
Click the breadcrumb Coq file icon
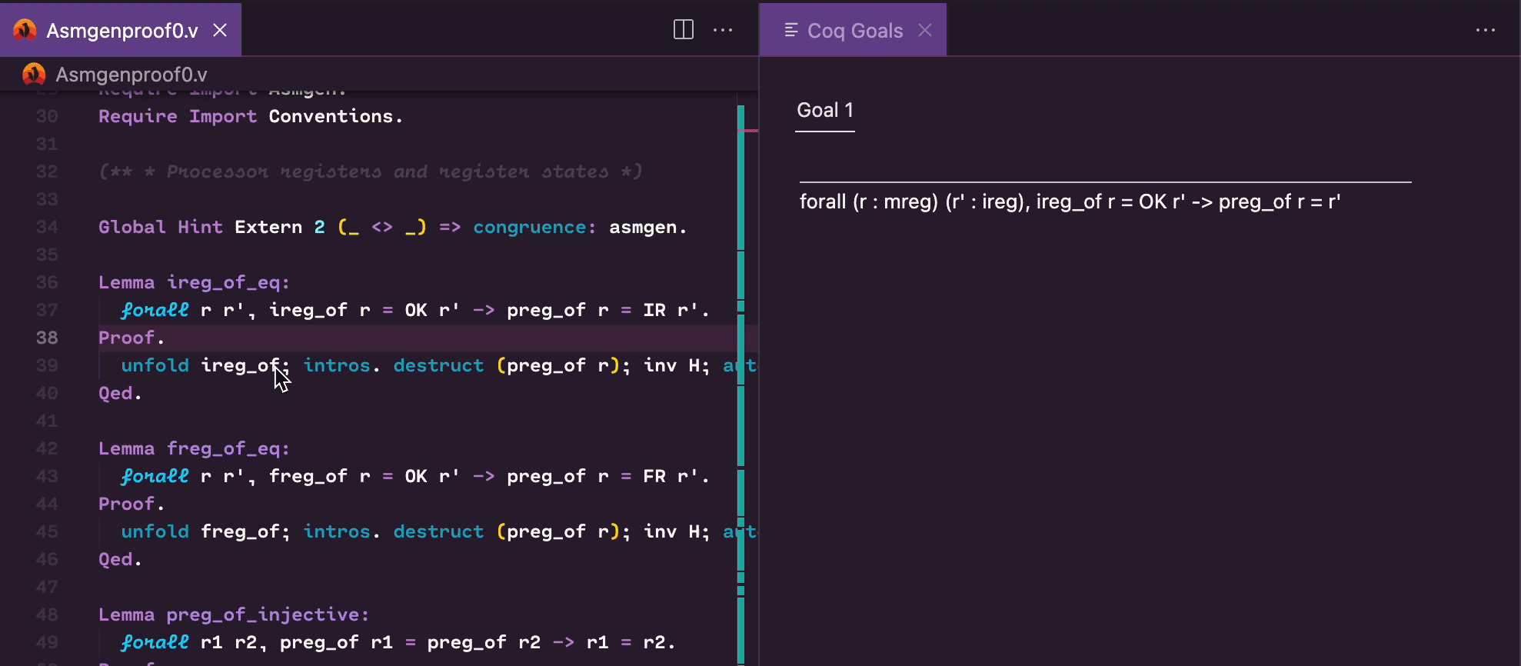point(34,74)
